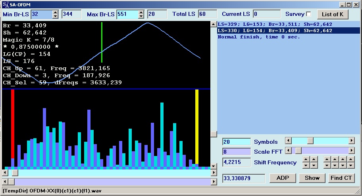The image size is (362, 196).
Task: Open the List of K button
Action: (333, 14)
